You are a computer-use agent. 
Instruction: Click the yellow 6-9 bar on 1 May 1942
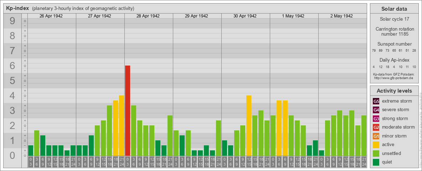tap(285, 128)
